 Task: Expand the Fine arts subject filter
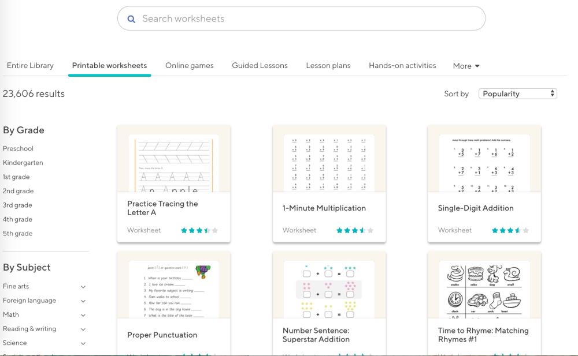(x=83, y=287)
